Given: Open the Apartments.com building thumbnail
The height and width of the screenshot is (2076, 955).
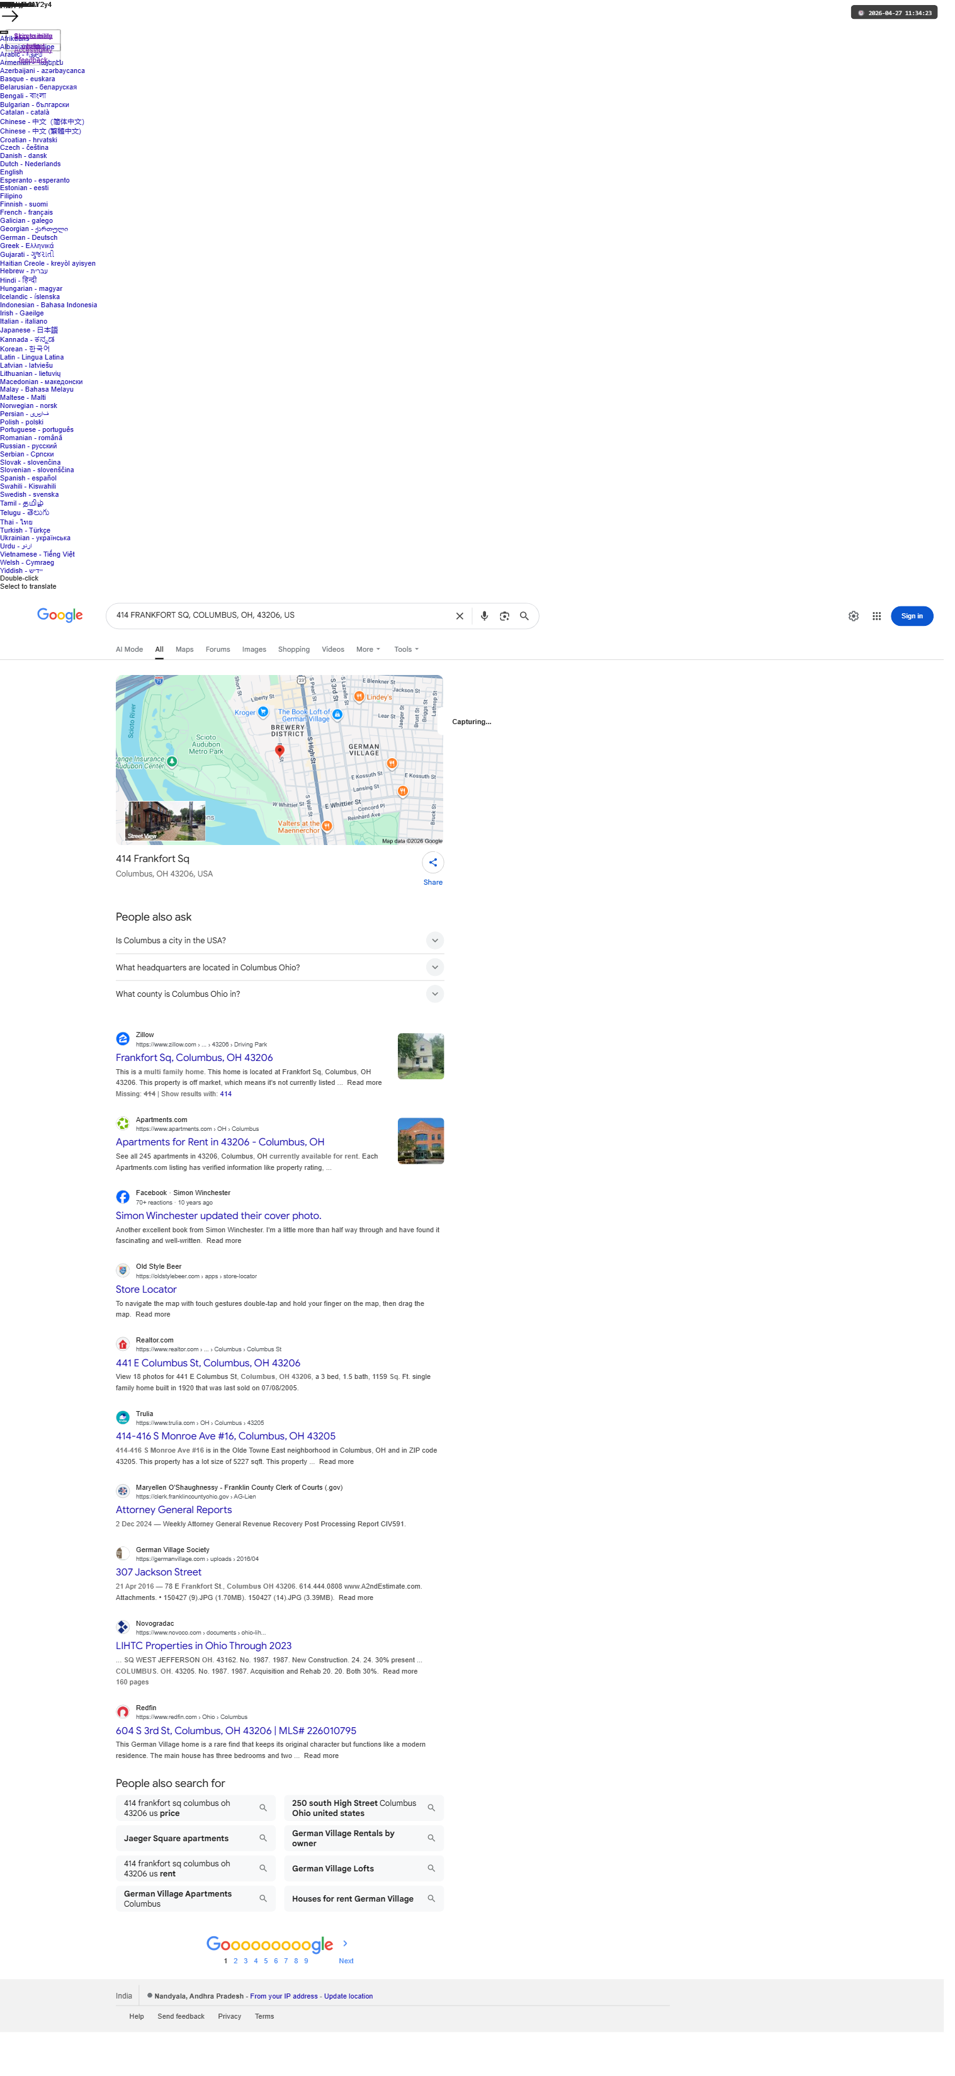Looking at the screenshot, I should [421, 1141].
